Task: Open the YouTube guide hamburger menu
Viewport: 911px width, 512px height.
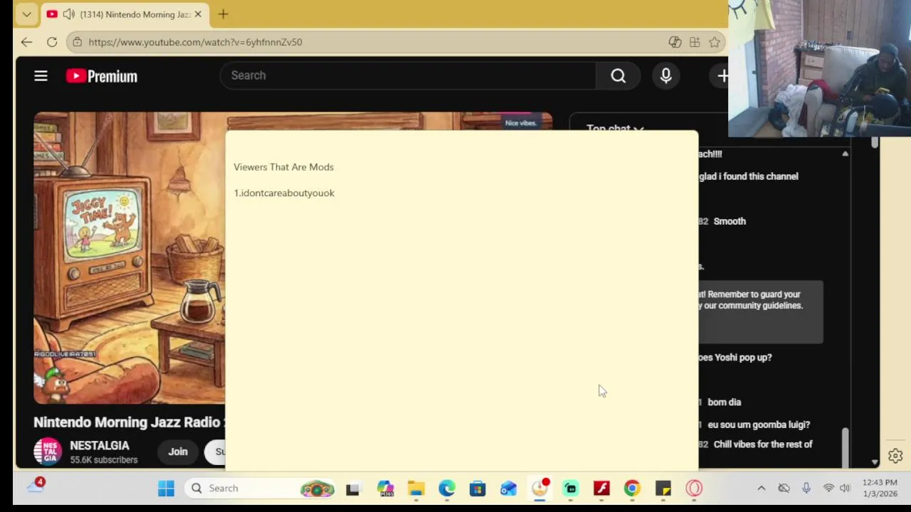Action: click(x=41, y=76)
